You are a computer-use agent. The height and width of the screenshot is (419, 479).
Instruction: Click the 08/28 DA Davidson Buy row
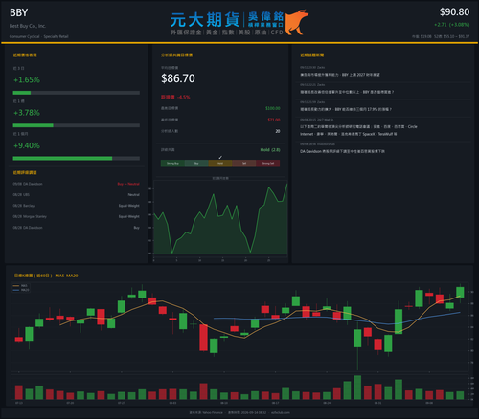pos(77,228)
